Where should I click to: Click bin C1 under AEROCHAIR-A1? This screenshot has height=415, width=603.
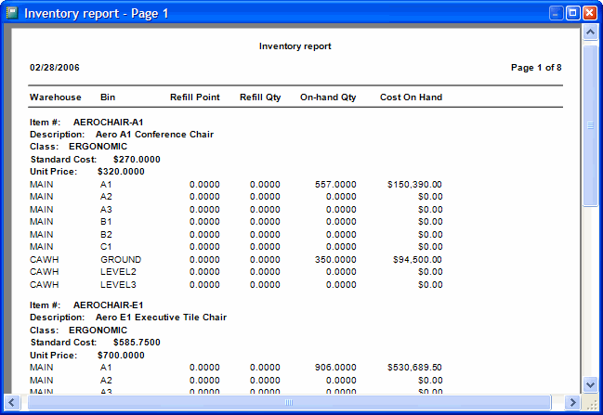(x=106, y=247)
